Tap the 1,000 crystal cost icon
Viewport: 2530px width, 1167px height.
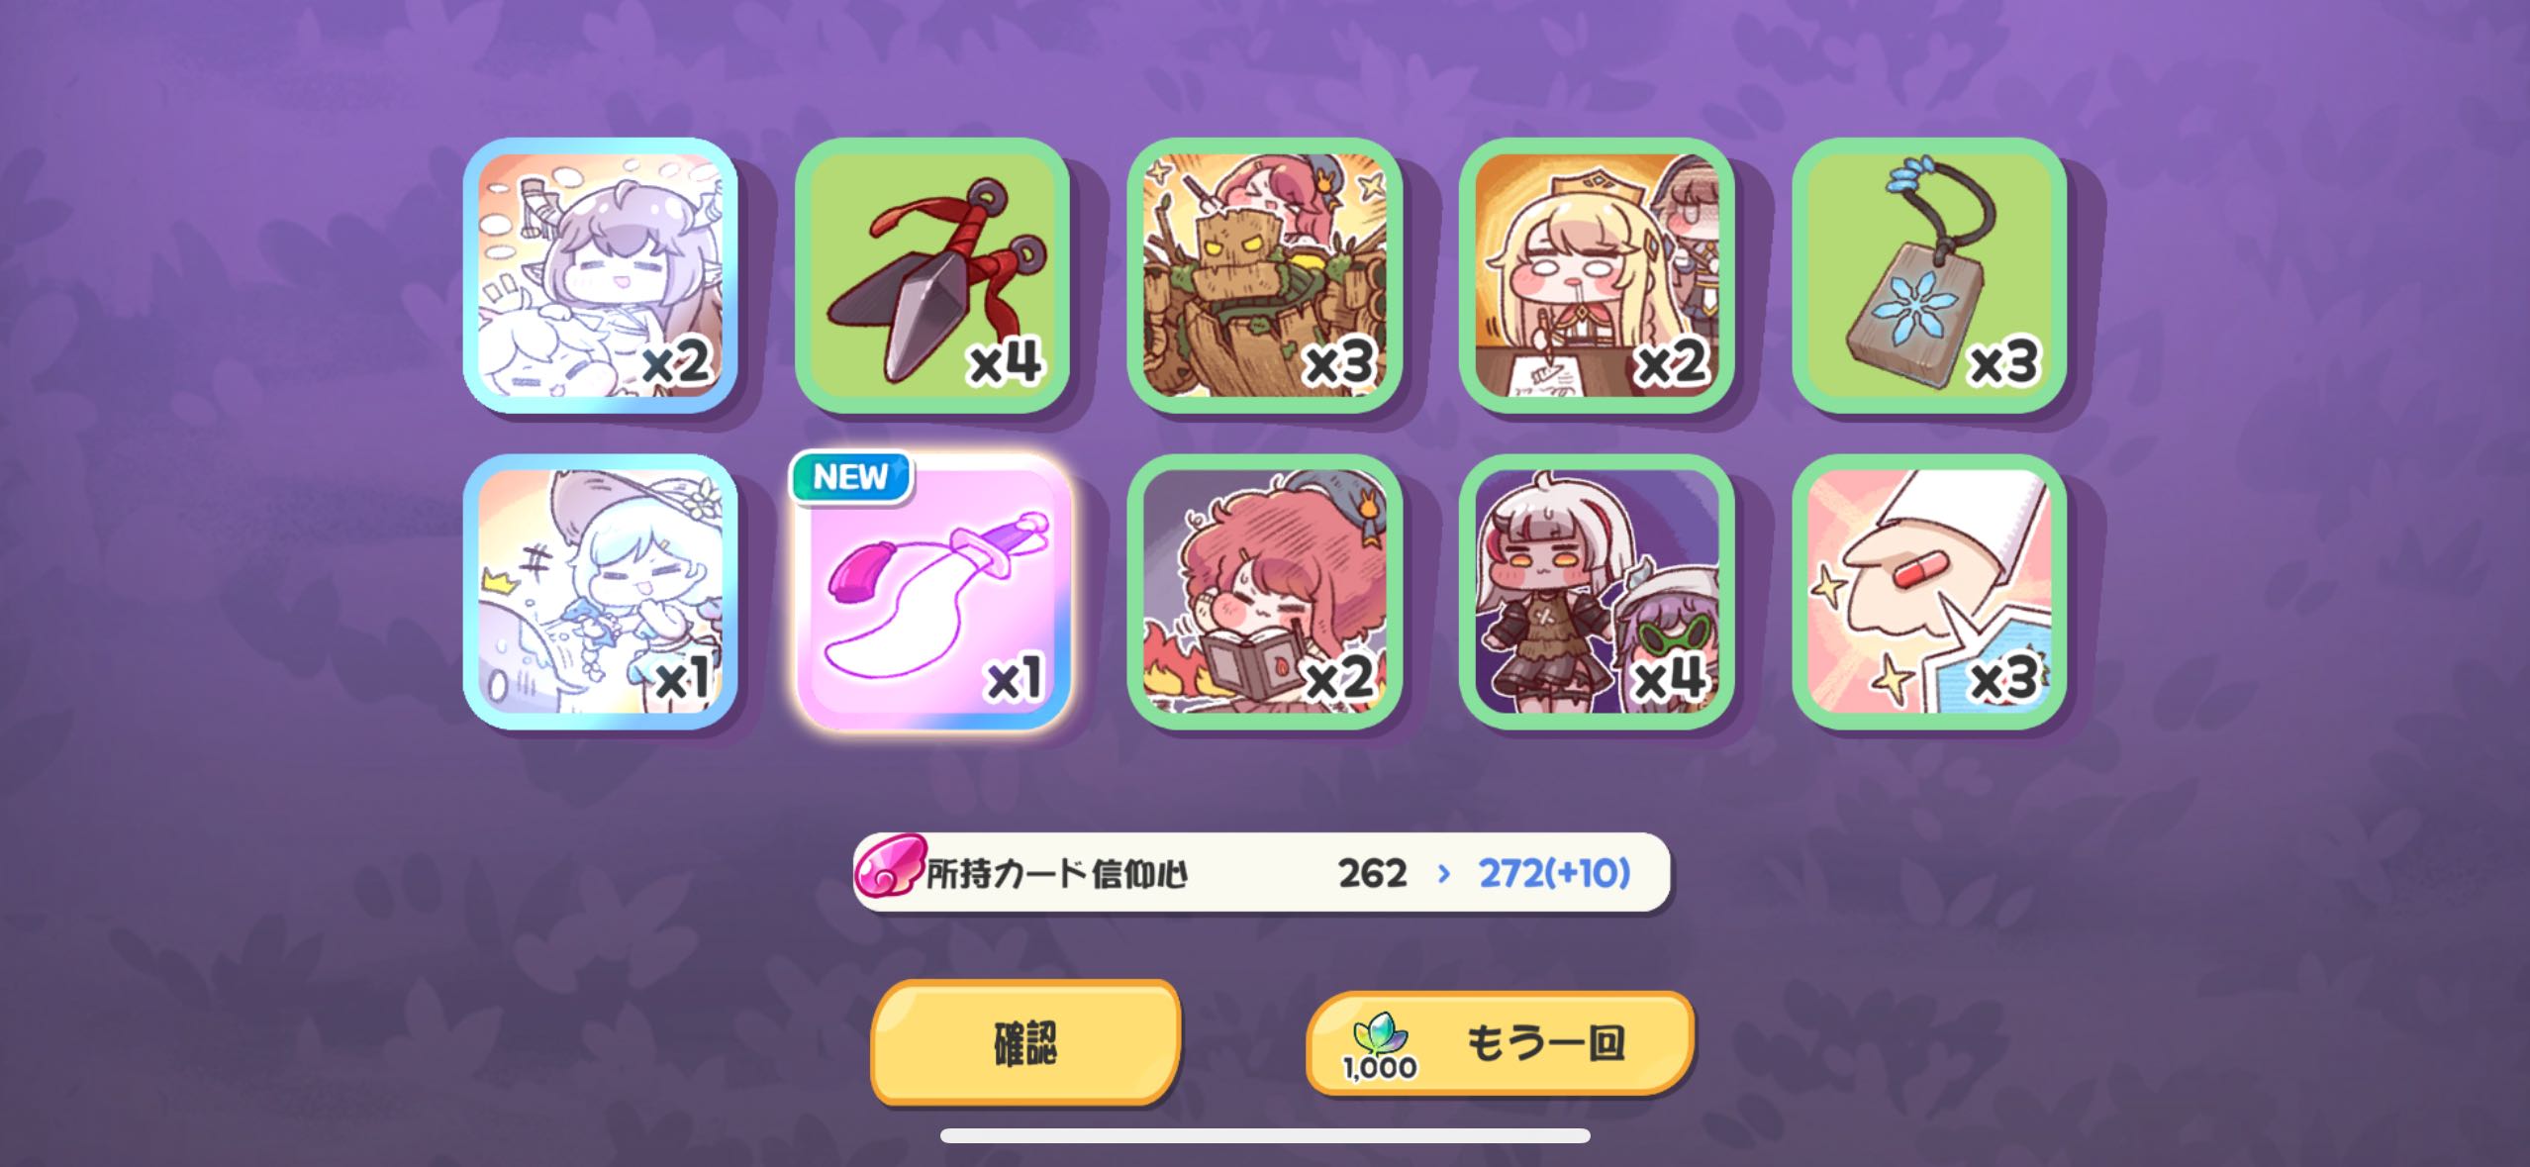click(1380, 1046)
